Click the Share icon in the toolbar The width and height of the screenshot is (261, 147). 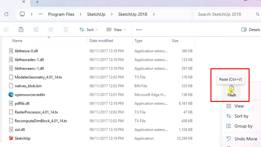click(51, 30)
